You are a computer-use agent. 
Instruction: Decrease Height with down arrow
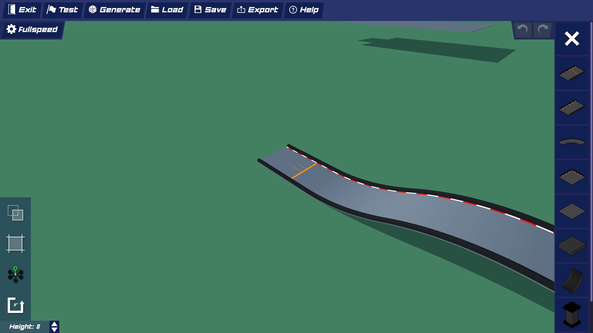pyautogui.click(x=54, y=330)
